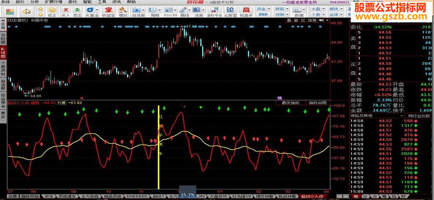Viewport: 434px width, 200px height.
Task: Open the 系统 menu
Action: click(x=5, y=2)
